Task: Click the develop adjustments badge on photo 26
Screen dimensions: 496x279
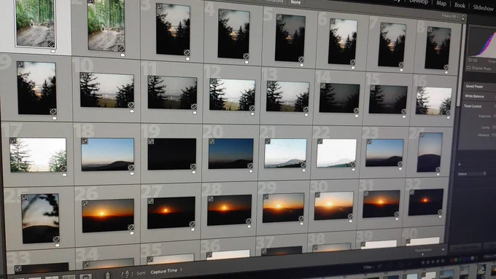Action: [131, 227]
